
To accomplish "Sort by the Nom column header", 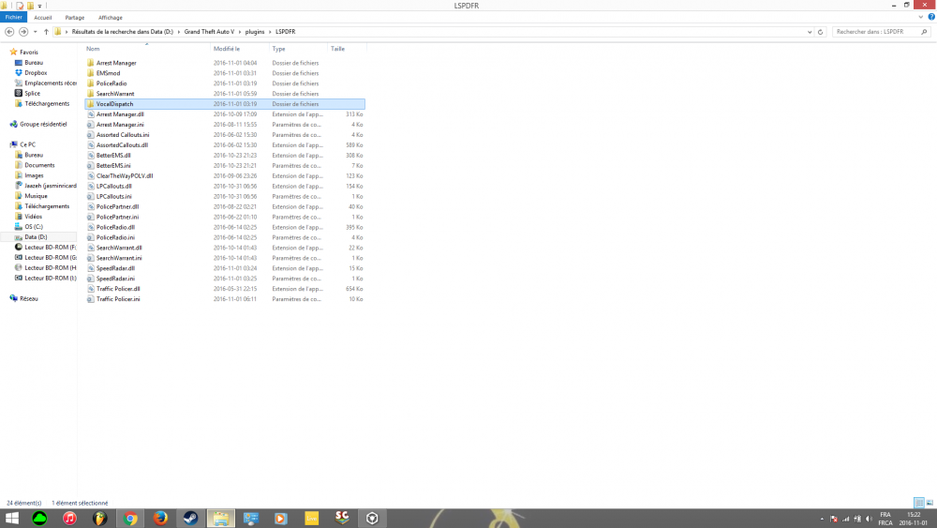I will 93,49.
